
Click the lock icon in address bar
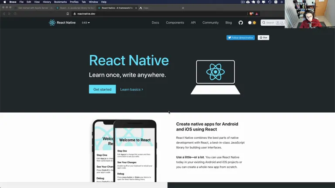[x=75, y=13]
